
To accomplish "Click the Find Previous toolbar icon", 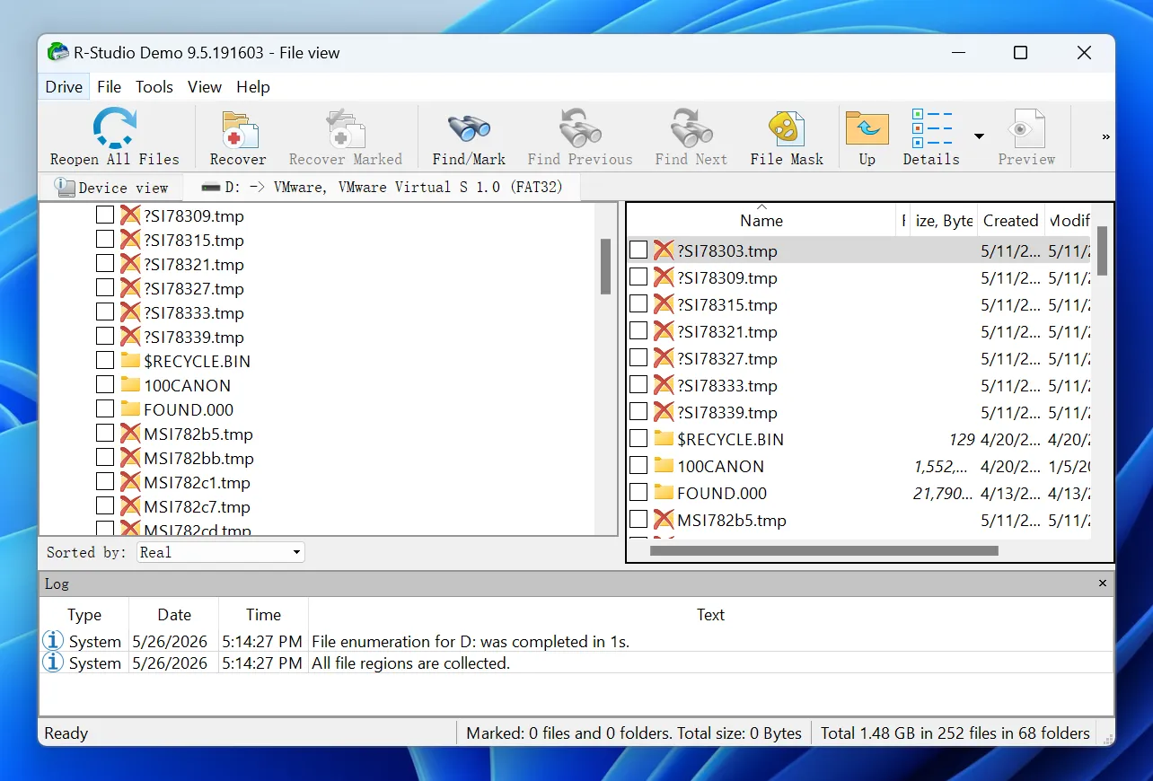I will click(580, 129).
